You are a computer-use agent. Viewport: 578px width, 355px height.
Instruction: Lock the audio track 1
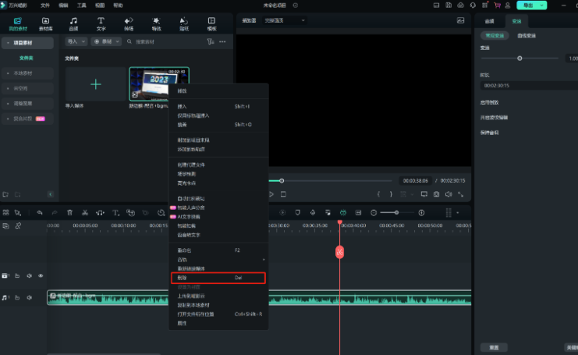(17, 297)
